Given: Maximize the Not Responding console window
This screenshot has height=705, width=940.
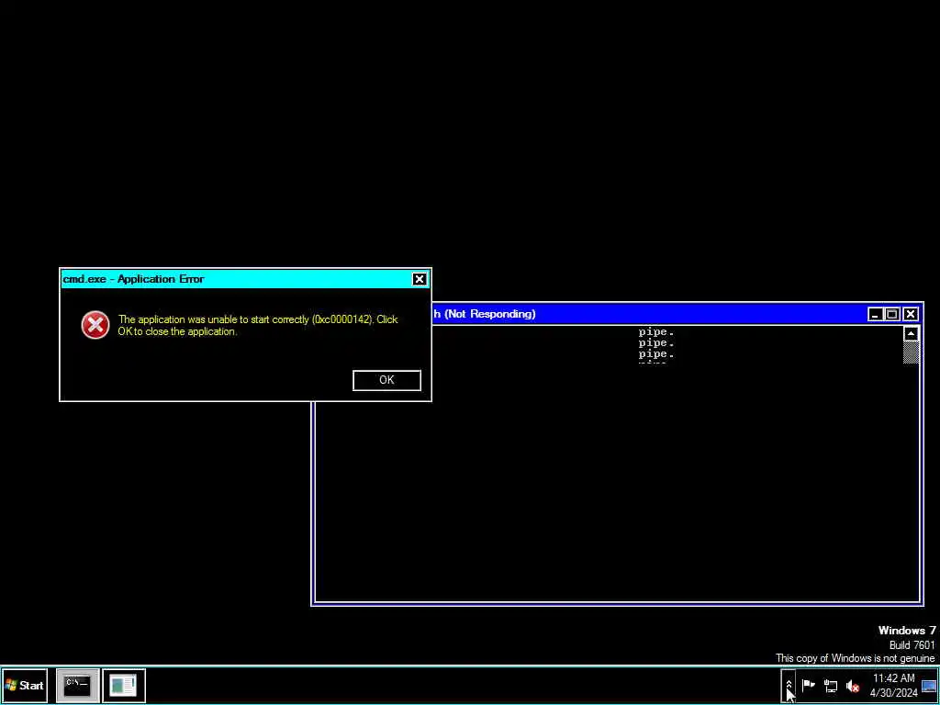Looking at the screenshot, I should 892,314.
